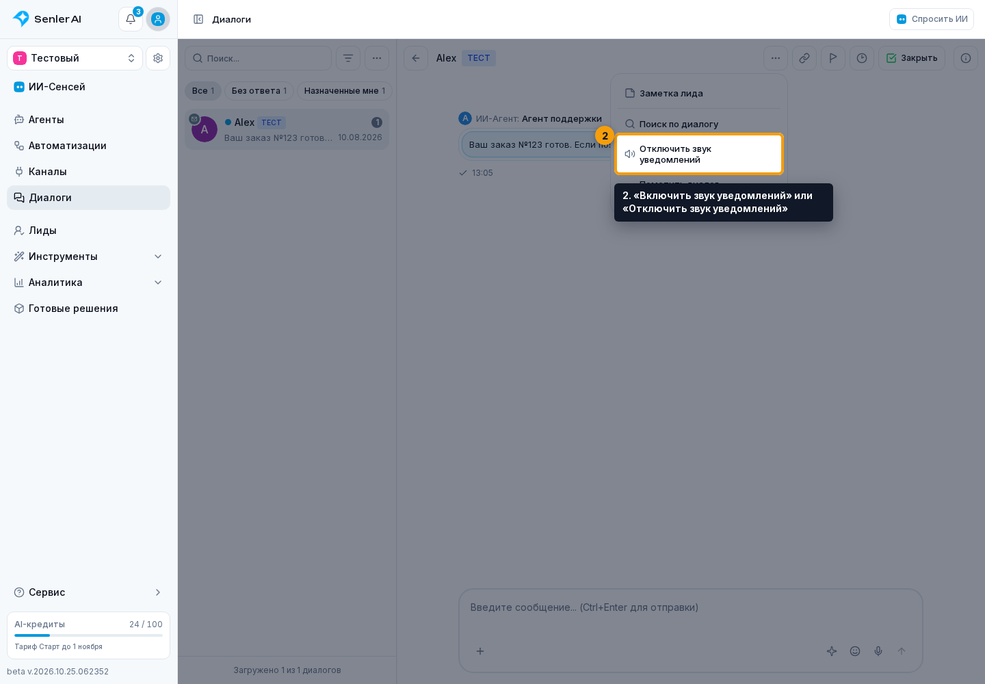Screen dimensions: 985x684
Task: Open dialog list filters
Action: [348, 58]
